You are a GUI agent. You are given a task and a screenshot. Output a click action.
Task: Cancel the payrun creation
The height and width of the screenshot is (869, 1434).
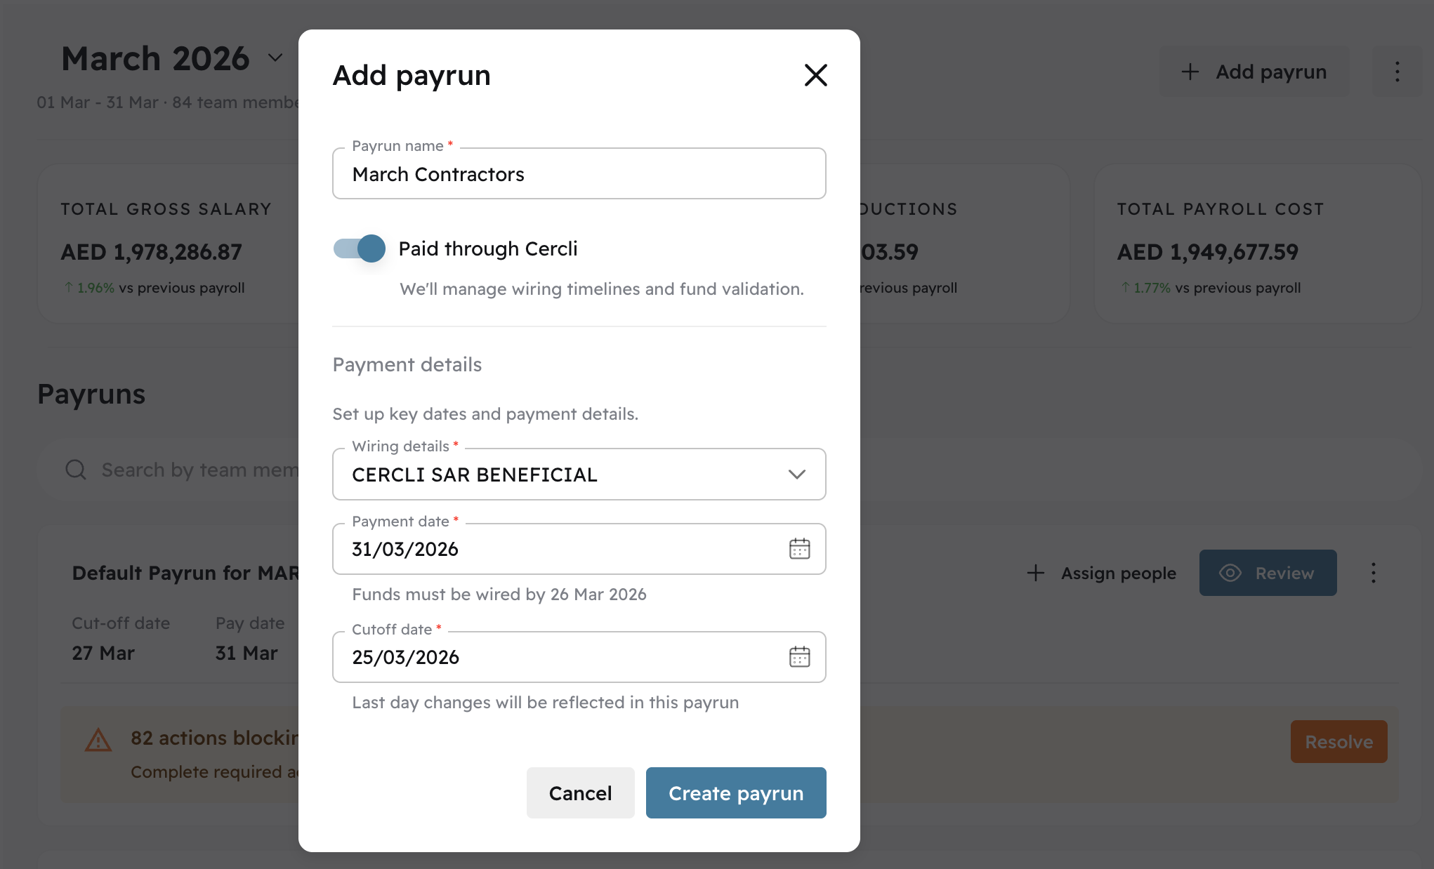580,793
